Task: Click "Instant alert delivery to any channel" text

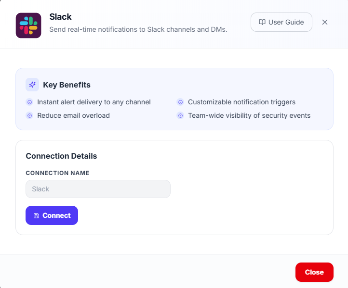Action: [94, 102]
